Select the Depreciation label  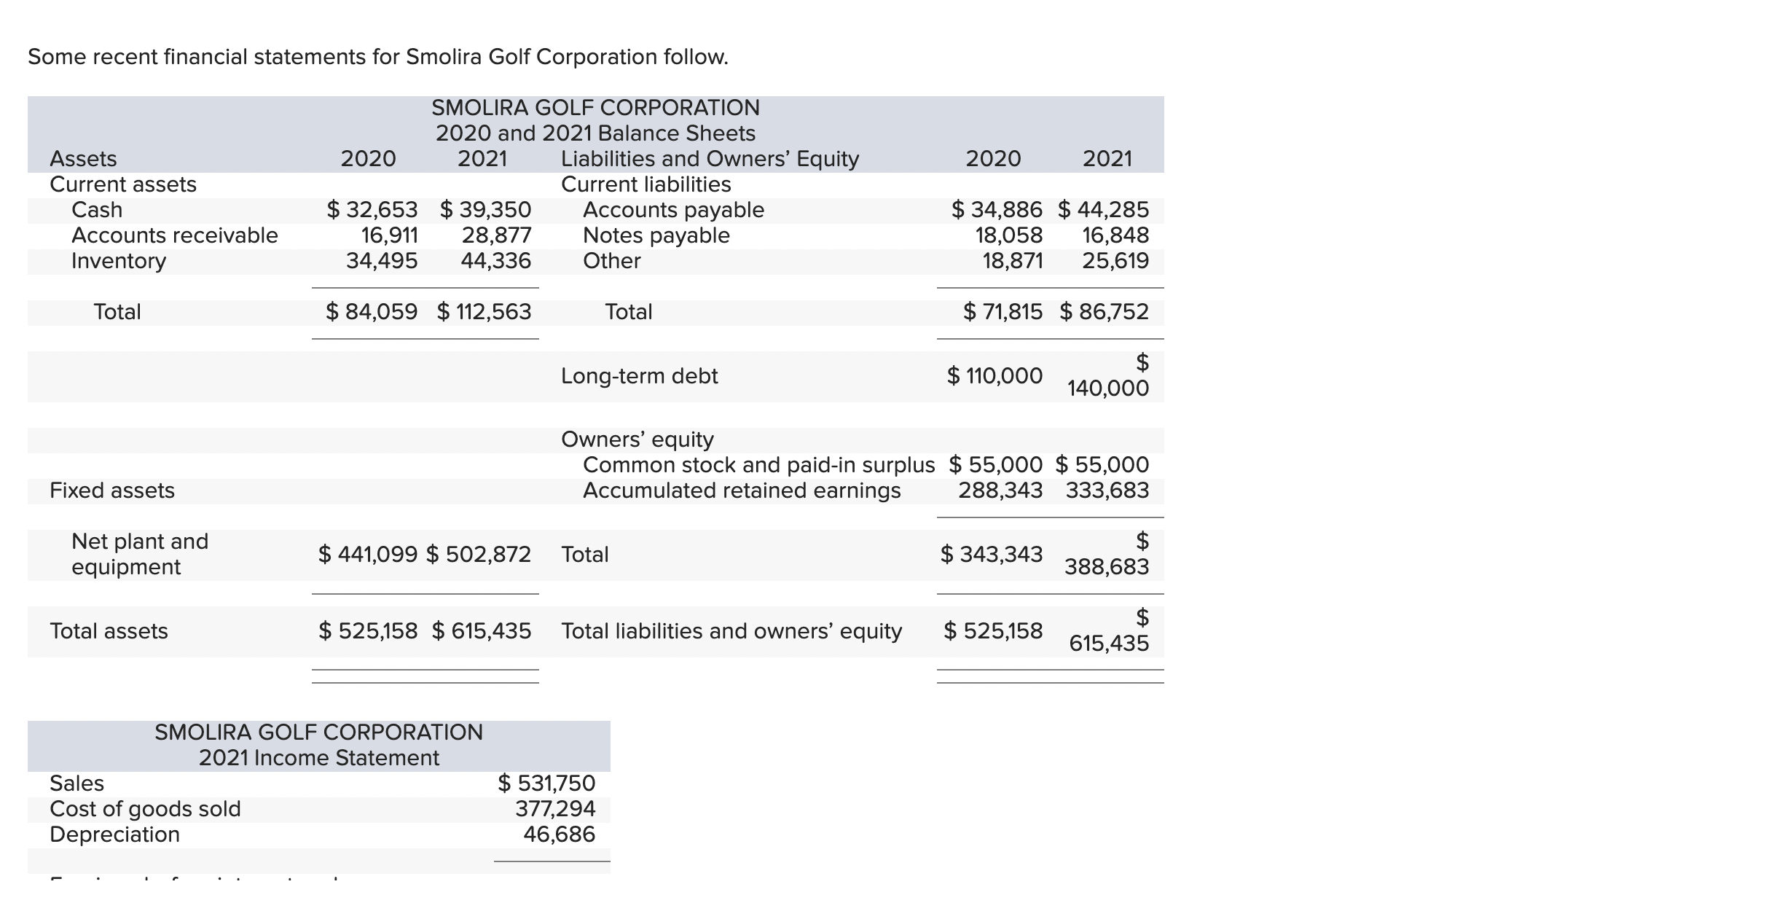(x=114, y=834)
